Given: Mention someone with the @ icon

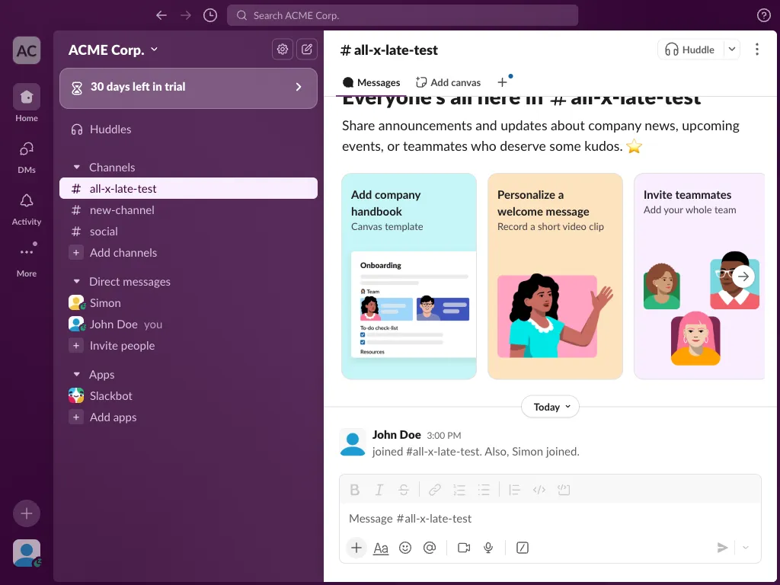Looking at the screenshot, I should tap(430, 548).
